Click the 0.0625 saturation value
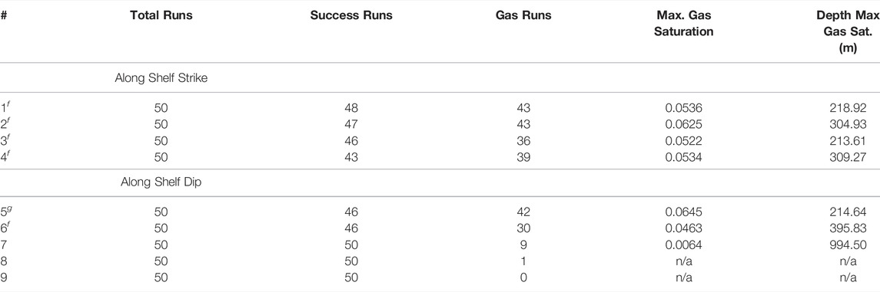Image resolution: width=880 pixels, height=292 pixels. (683, 124)
